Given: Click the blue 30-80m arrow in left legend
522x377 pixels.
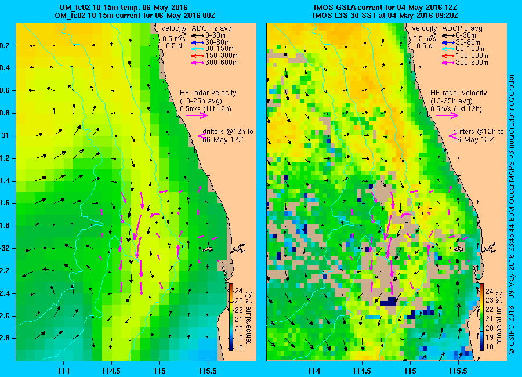Looking at the screenshot, I should [x=197, y=42].
